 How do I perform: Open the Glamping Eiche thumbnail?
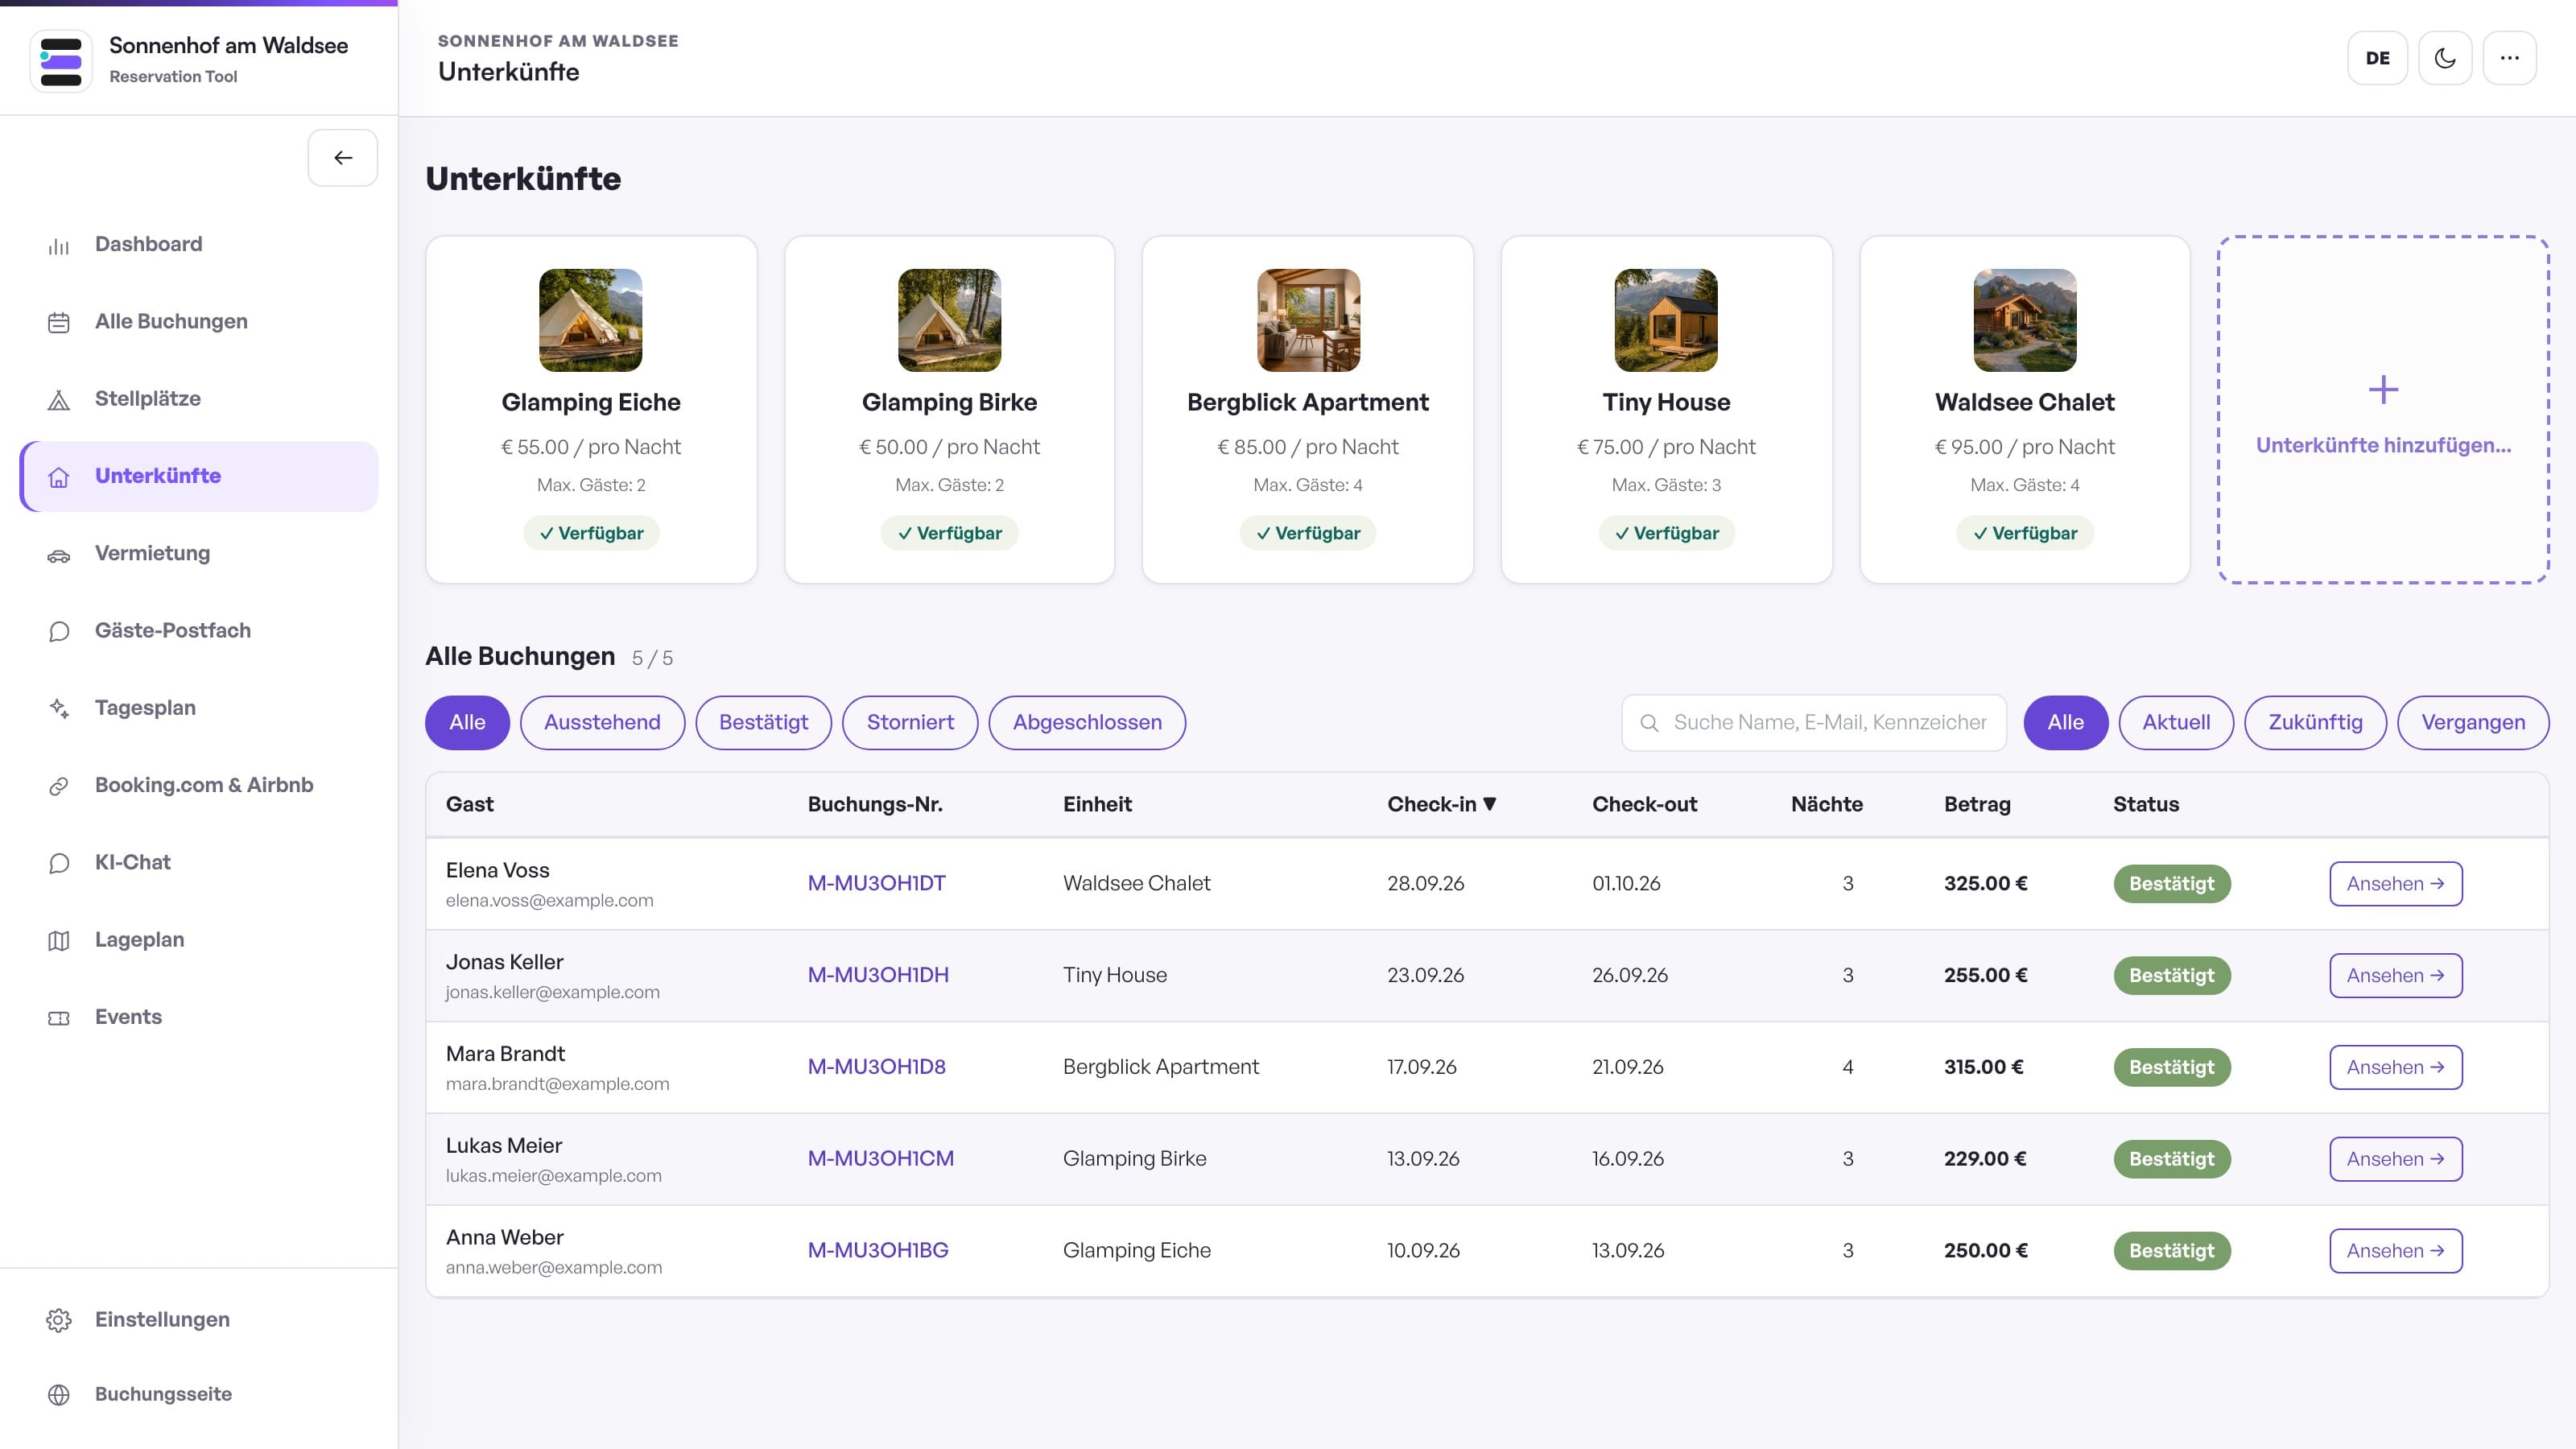click(591, 320)
